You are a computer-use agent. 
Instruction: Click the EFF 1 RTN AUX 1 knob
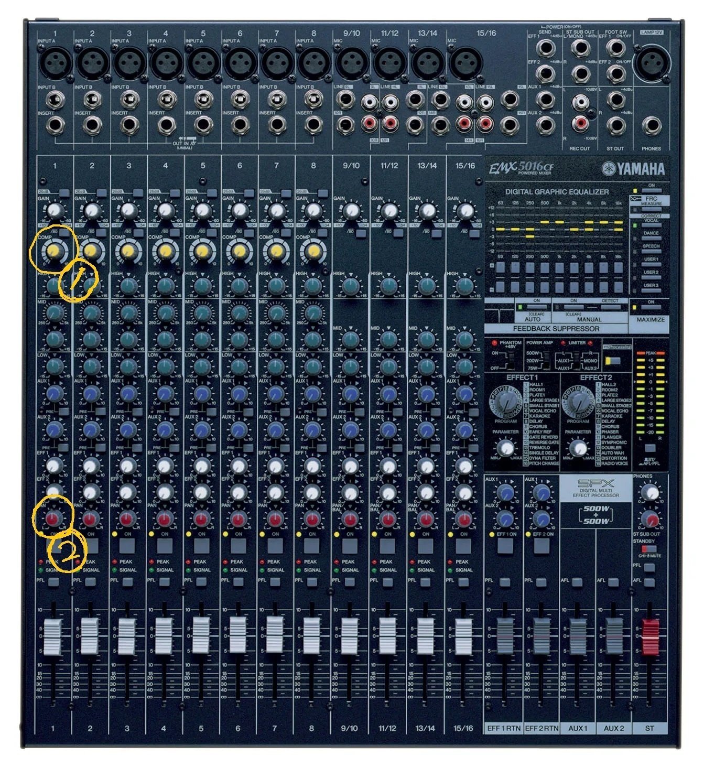point(505,493)
